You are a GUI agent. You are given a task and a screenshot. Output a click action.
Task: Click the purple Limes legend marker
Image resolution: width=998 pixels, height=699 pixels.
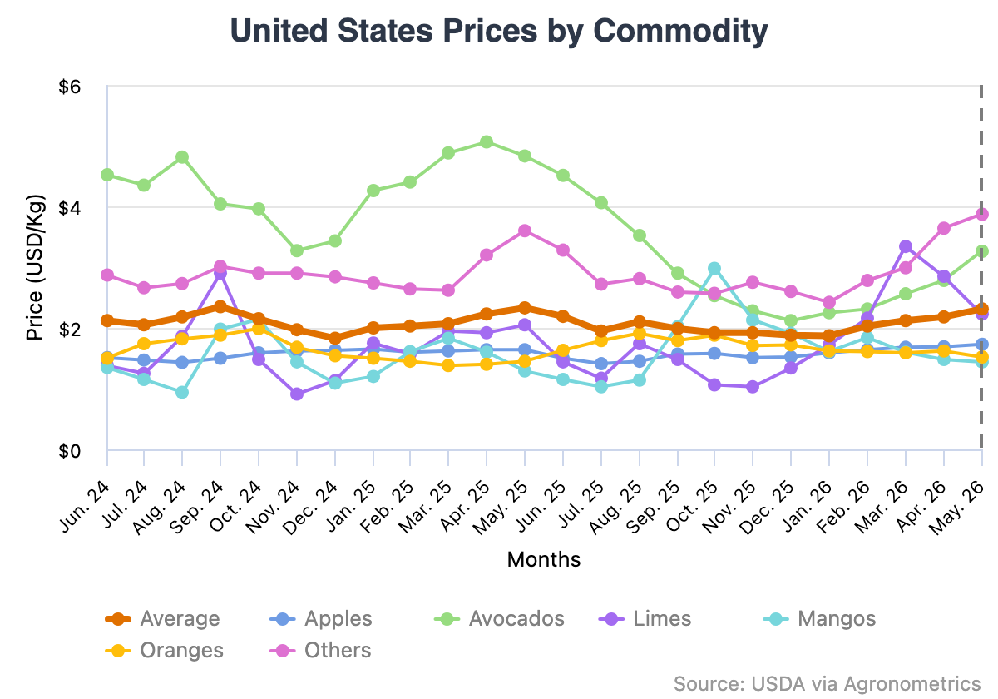[611, 619]
